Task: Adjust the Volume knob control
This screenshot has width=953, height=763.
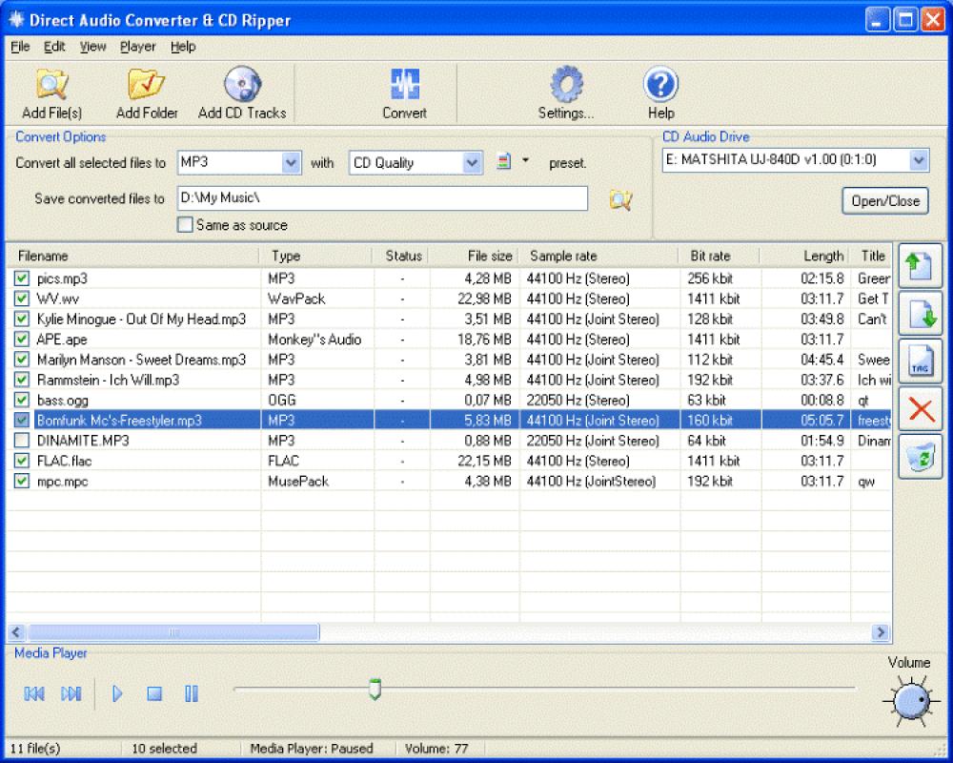Action: (909, 699)
